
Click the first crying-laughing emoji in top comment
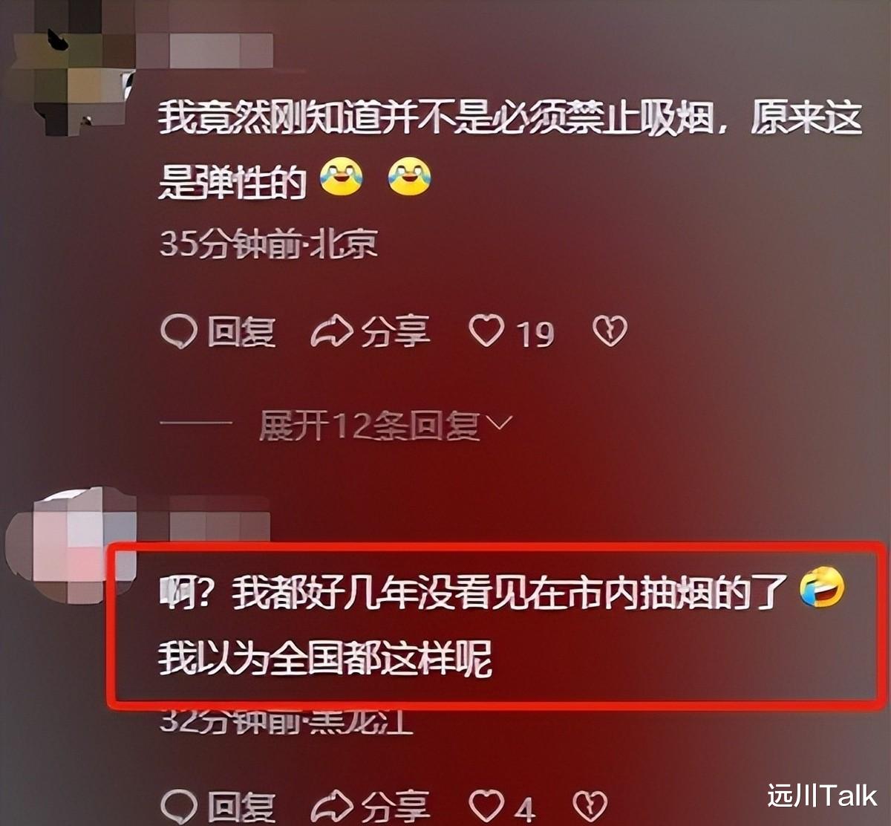coord(341,177)
